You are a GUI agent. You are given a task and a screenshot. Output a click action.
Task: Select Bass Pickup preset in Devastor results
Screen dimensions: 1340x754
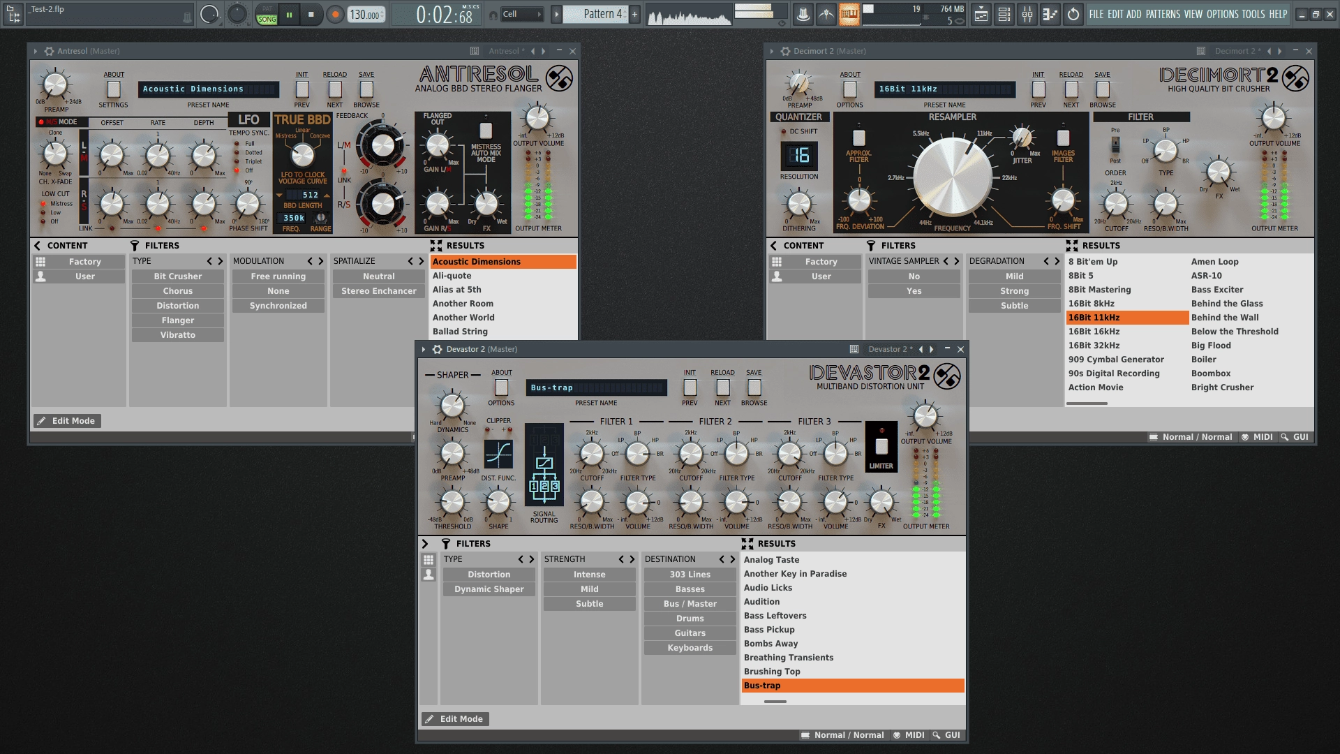click(853, 630)
